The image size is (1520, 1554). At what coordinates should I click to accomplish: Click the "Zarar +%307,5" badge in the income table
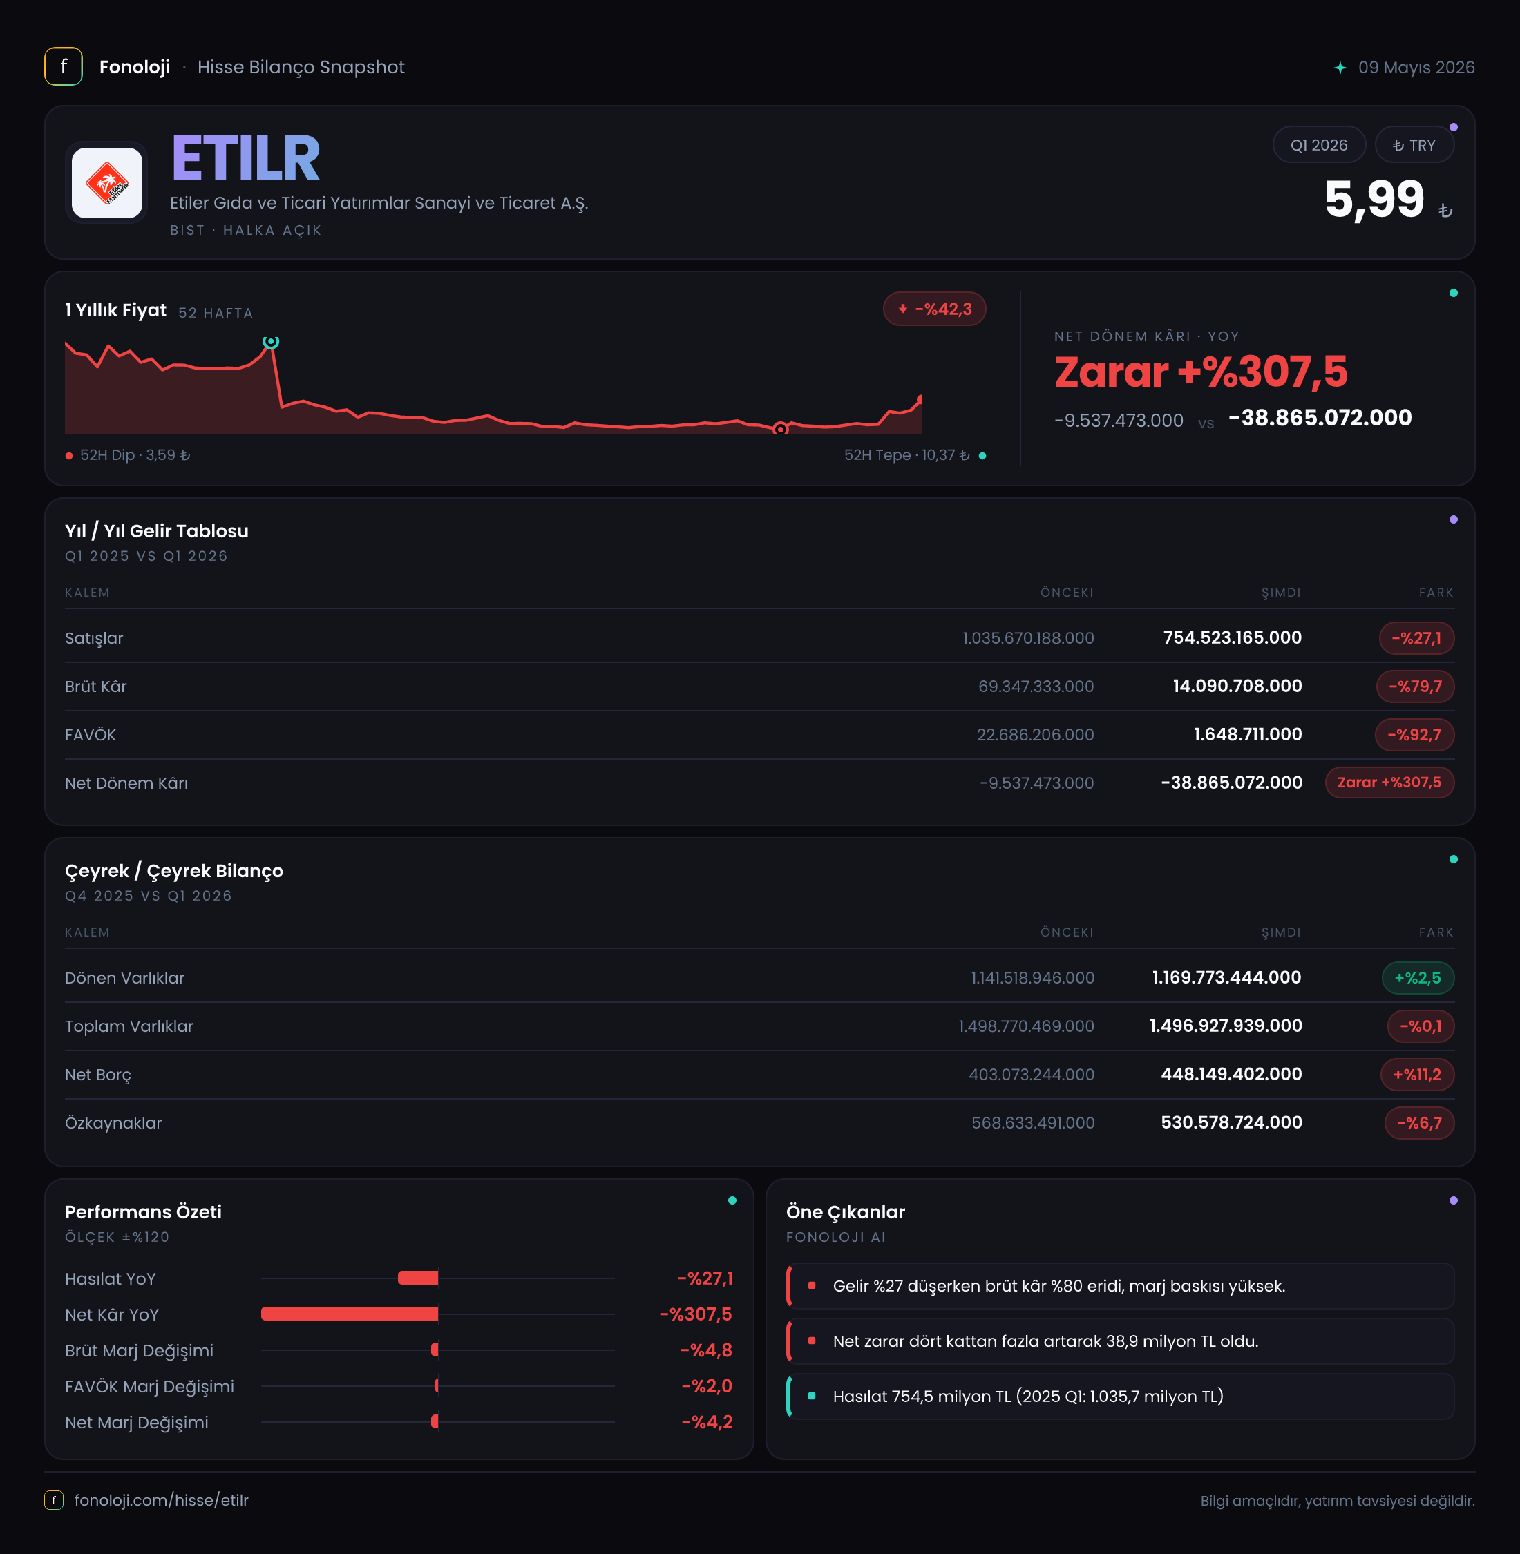pyautogui.click(x=1389, y=783)
